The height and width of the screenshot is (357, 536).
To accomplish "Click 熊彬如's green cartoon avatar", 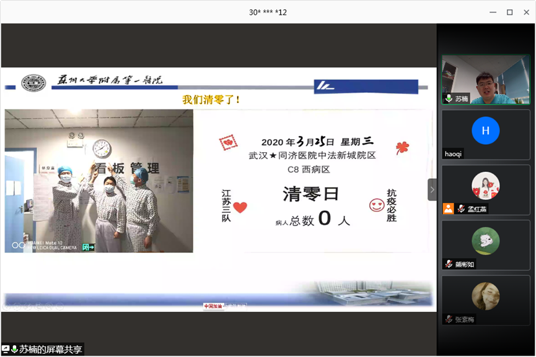I will click(x=485, y=241).
